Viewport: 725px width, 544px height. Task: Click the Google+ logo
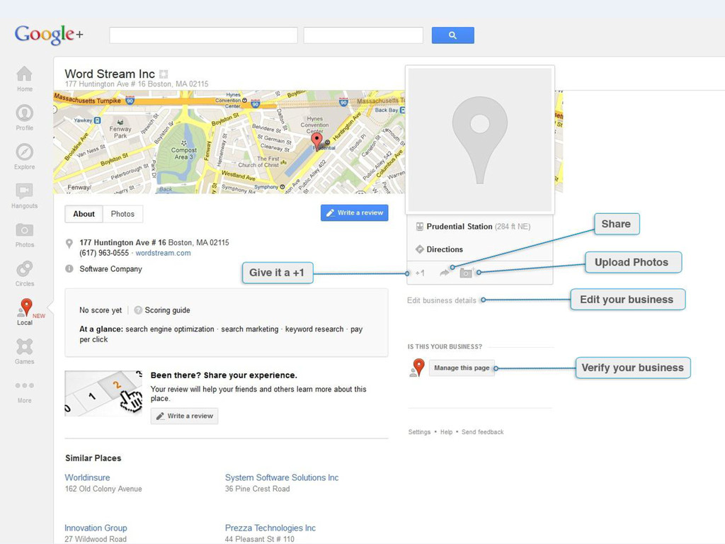(49, 34)
